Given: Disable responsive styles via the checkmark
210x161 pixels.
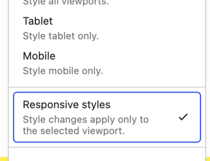Looking at the screenshot, I should [x=183, y=117].
